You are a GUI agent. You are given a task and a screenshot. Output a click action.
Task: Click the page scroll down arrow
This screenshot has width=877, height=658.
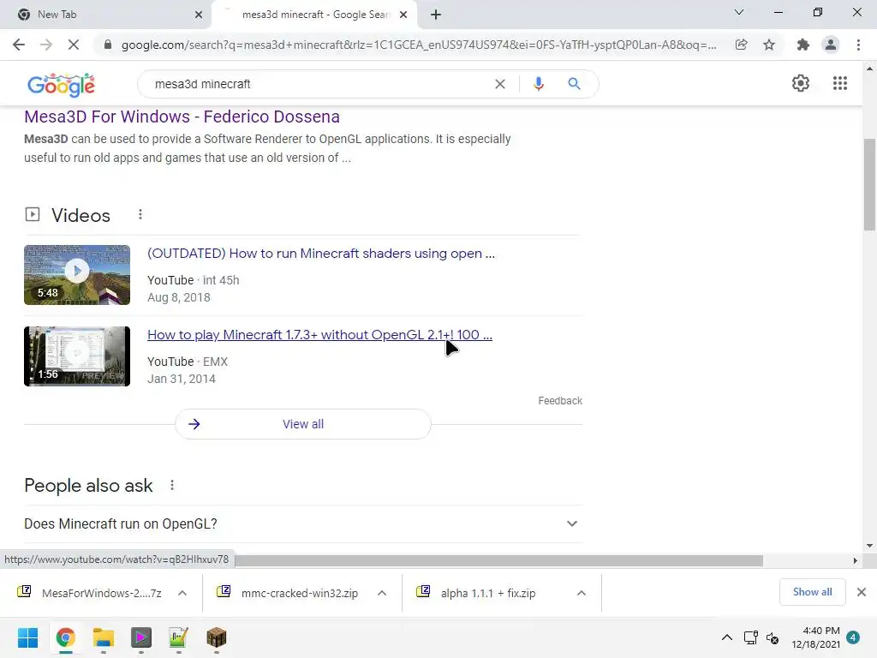[x=869, y=546]
